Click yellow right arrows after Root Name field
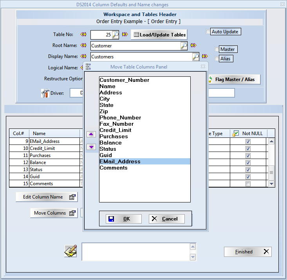Image resolution: width=287 pixels, height=280 pixels. point(193,45)
